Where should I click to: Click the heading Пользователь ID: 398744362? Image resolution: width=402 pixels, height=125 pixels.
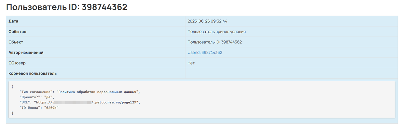[x=67, y=7]
